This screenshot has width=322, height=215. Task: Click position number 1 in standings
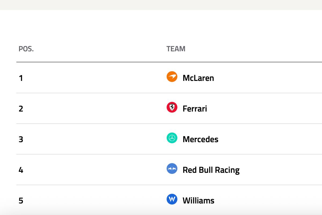[x=21, y=78]
